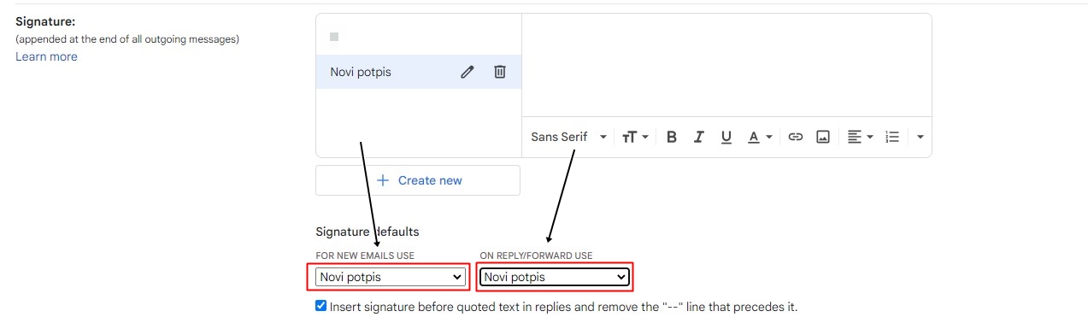
Task: Expand more formatting options arrow
Action: point(920,137)
